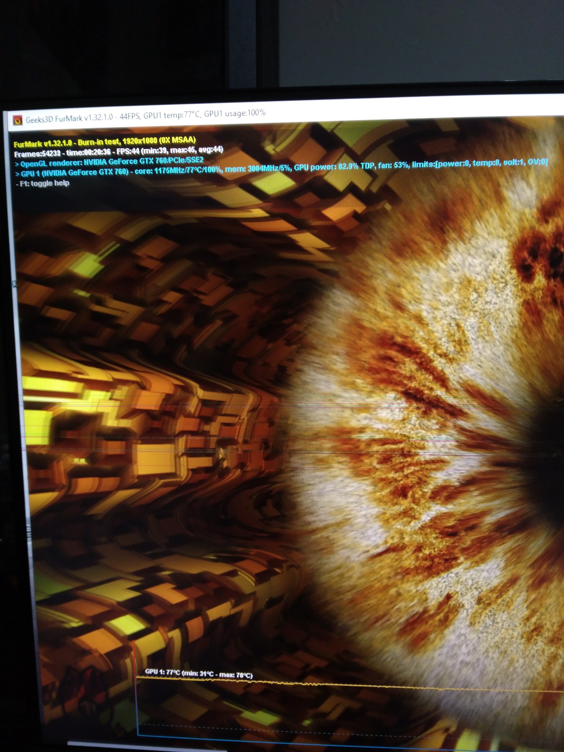Click the F1: toggle help hint
Viewport: 564px width, 752px height.
[43, 184]
